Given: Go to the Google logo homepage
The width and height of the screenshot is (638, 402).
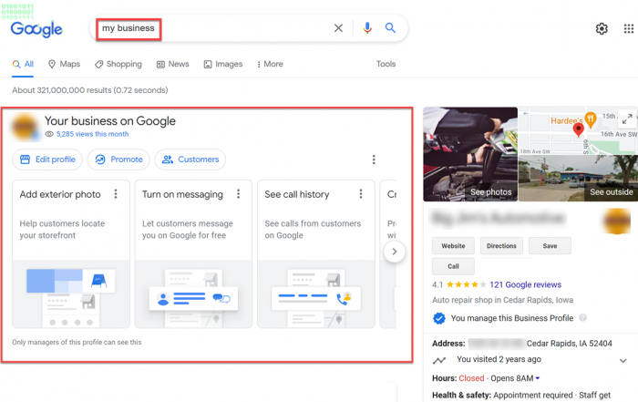Looking at the screenshot, I should point(36,29).
